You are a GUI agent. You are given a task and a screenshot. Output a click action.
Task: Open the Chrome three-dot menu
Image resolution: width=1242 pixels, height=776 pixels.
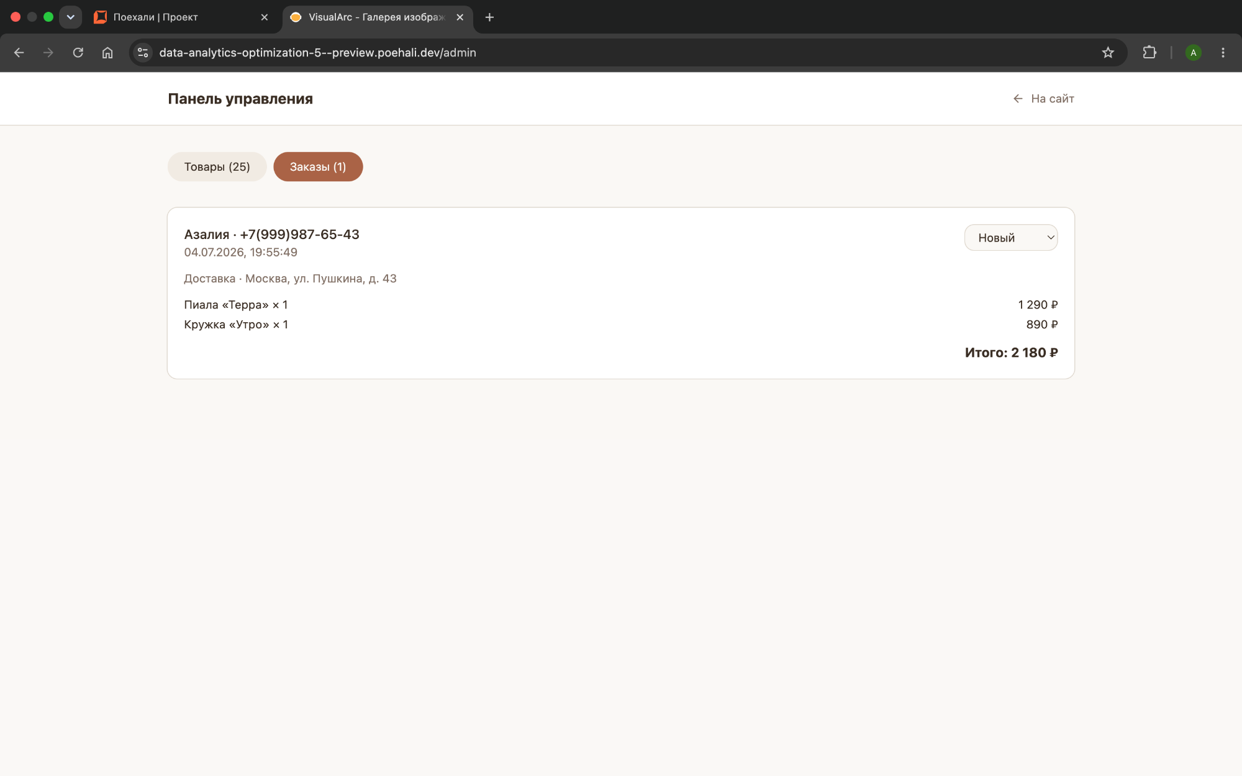pyautogui.click(x=1223, y=53)
